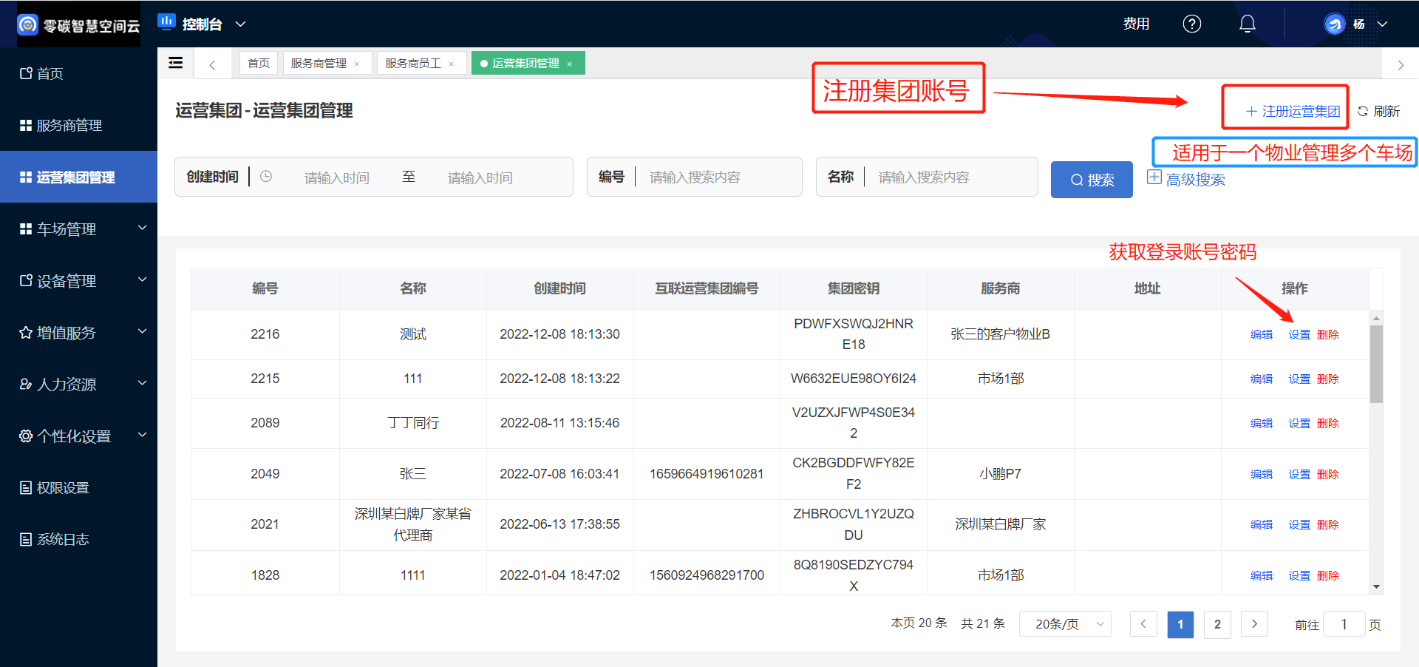Switch to the 服务商员工 tab
The width and height of the screenshot is (1419, 667).
tap(413, 63)
